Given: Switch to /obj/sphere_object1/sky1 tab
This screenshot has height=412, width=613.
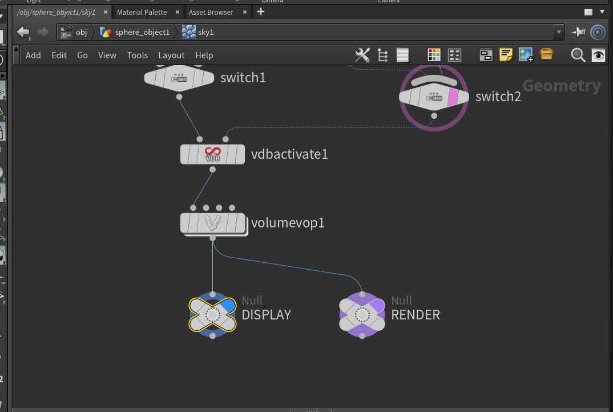Looking at the screenshot, I should click(x=56, y=12).
